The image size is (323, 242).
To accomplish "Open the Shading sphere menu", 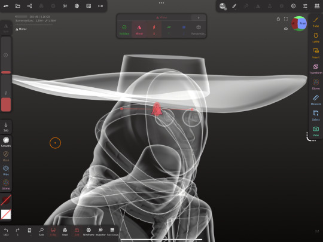I will tap(77, 6).
